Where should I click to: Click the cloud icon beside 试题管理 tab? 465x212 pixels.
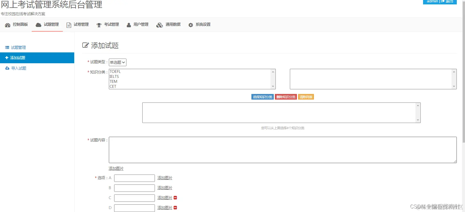click(x=38, y=25)
